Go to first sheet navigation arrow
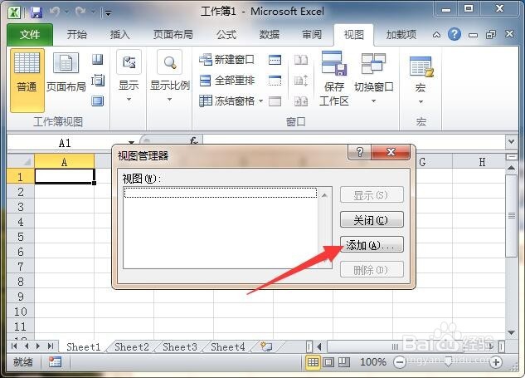This screenshot has height=378, width=525. [14, 346]
